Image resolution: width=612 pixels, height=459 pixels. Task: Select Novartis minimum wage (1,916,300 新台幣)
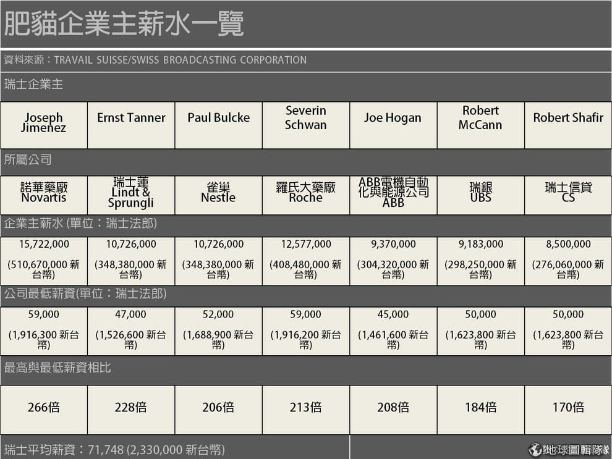point(44,340)
